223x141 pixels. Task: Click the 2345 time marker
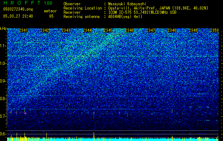108,30
